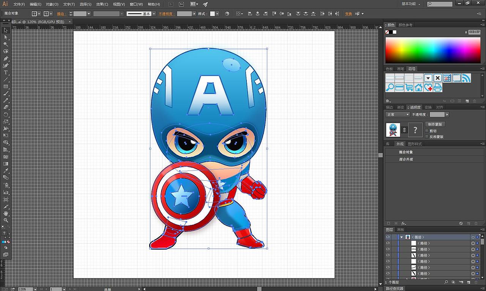Click the orange 变换 link in control bar
The height and width of the screenshot is (291, 486).
pyautogui.click(x=348, y=14)
